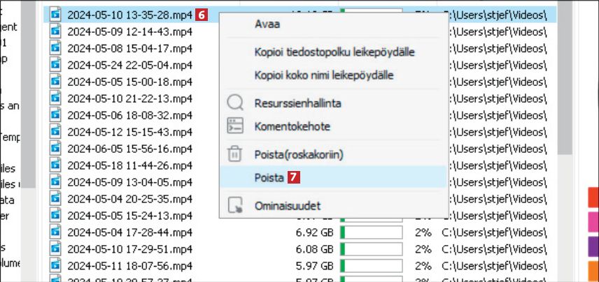
Task: Choose Kopioi tiedostopolku leikepöydälle
Action: [332, 52]
